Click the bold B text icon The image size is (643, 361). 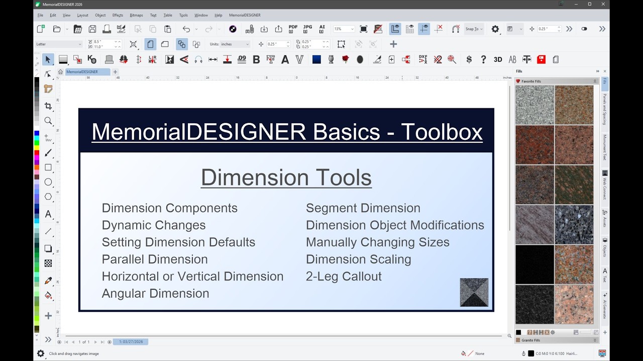[x=256, y=60]
